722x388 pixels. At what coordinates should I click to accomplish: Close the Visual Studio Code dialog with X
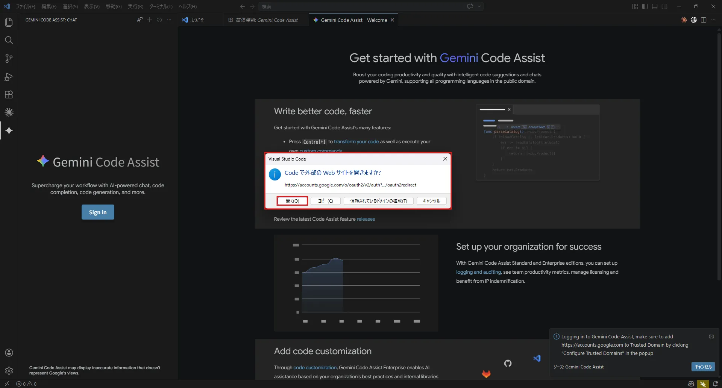445,159
